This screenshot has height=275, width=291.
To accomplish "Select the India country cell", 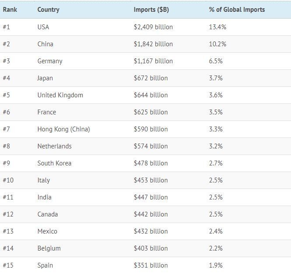I will [x=44, y=197].
